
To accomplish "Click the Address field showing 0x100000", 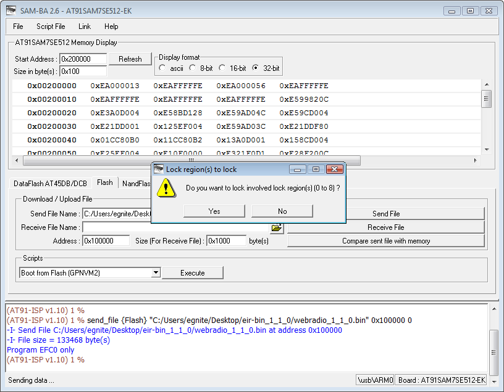I will click(x=106, y=241).
